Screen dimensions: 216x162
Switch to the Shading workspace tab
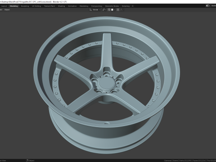[62, 6]
